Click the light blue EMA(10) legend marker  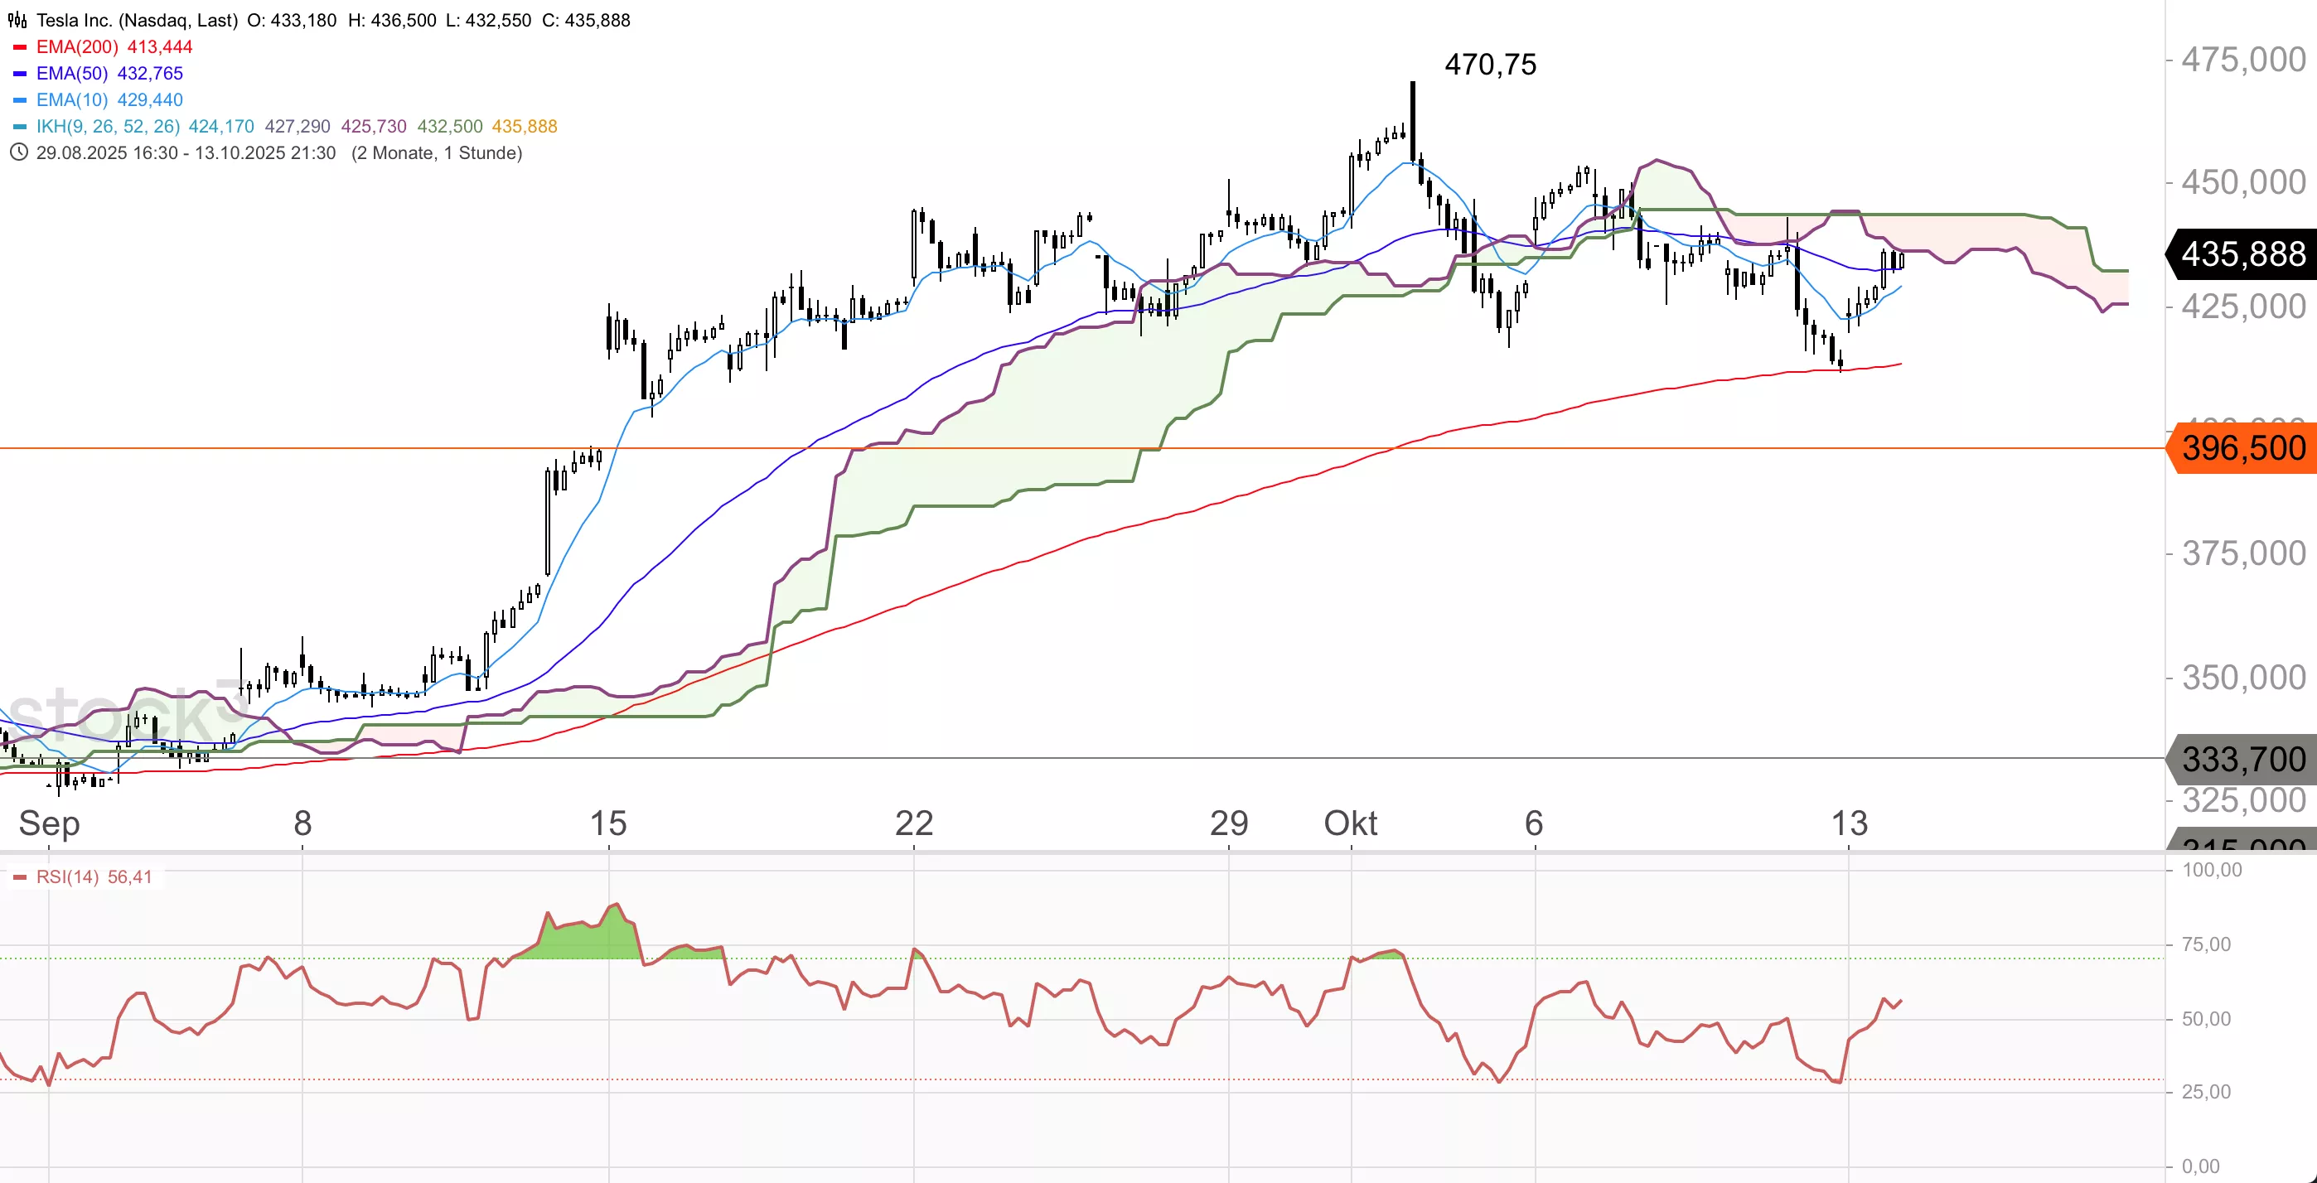pos(20,99)
